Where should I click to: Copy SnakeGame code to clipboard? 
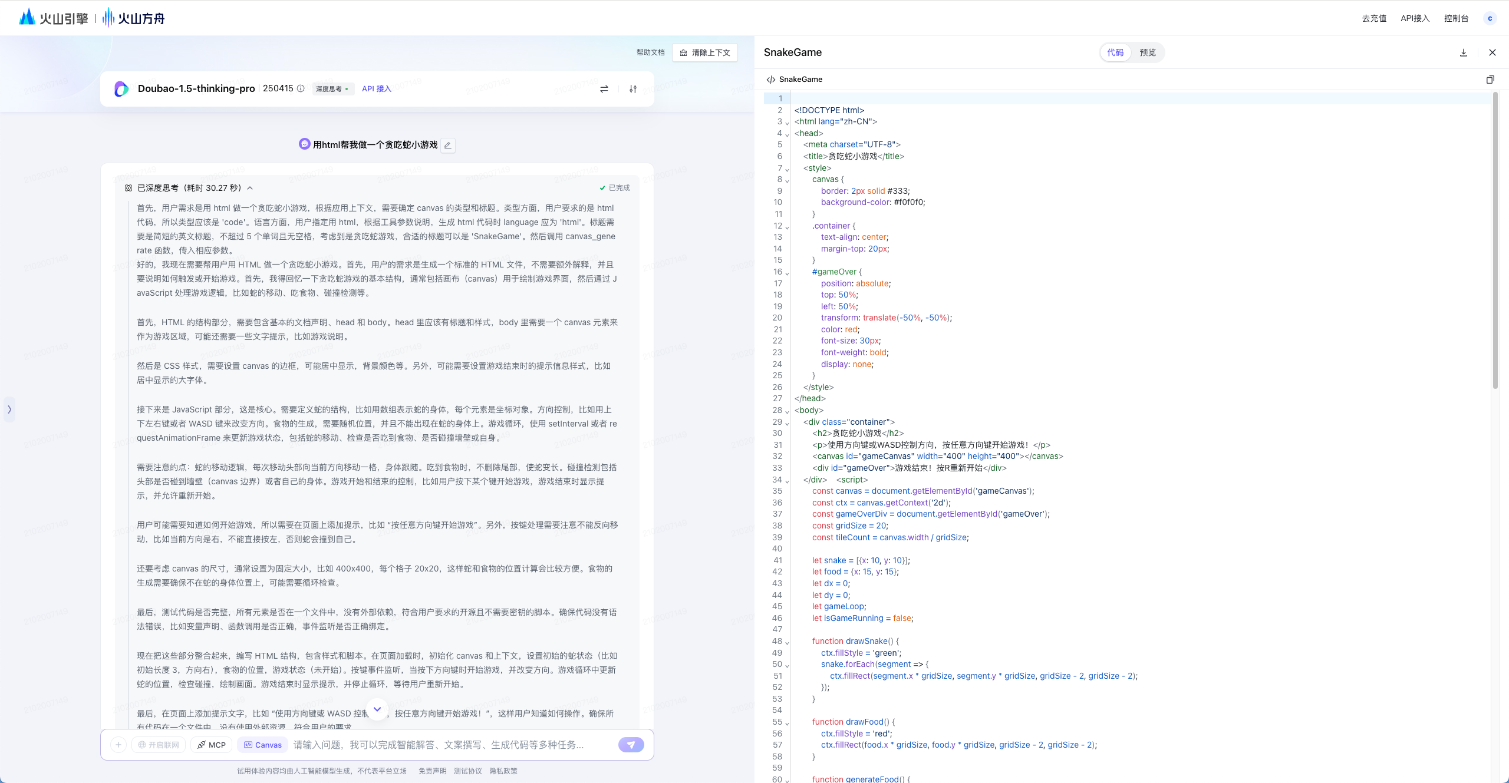tap(1490, 80)
